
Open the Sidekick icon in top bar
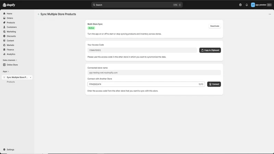tap(240, 5)
